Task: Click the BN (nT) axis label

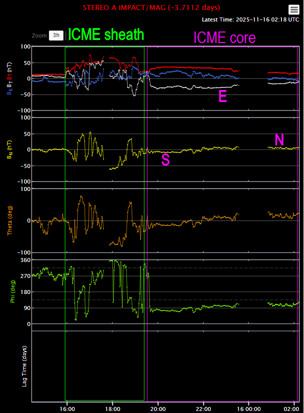Action: [x=10, y=149]
